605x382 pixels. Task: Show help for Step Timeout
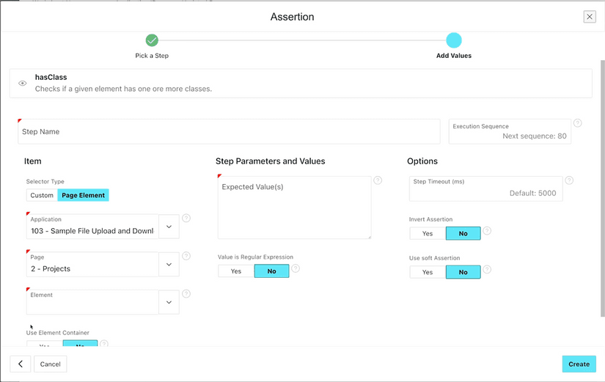coord(569,180)
